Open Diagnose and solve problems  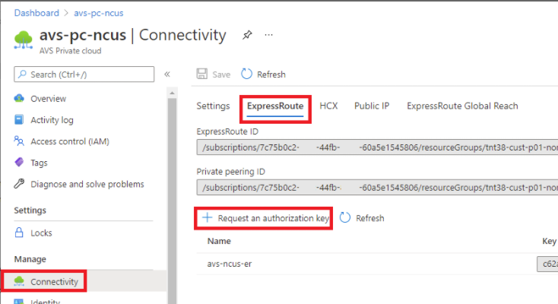click(87, 184)
